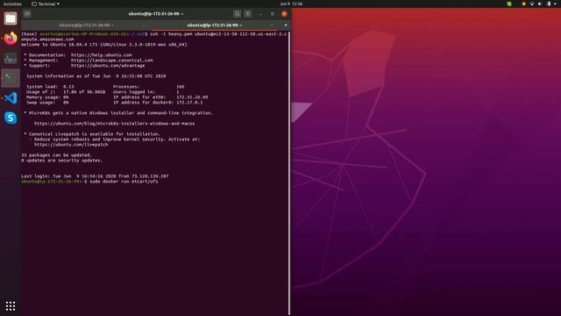Open the Files app from the dock
Screen dimensions: 561x316
point(11,18)
